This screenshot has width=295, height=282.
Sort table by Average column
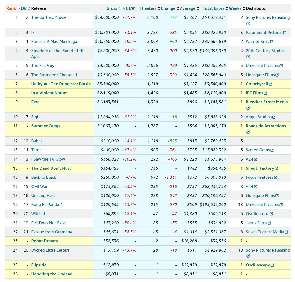pyautogui.click(x=189, y=8)
